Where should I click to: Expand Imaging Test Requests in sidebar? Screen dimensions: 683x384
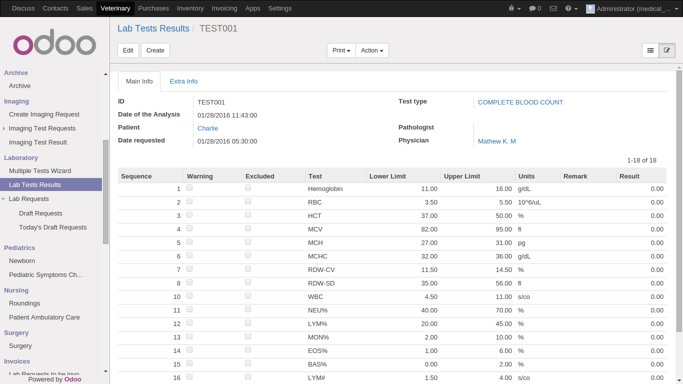[x=4, y=128]
